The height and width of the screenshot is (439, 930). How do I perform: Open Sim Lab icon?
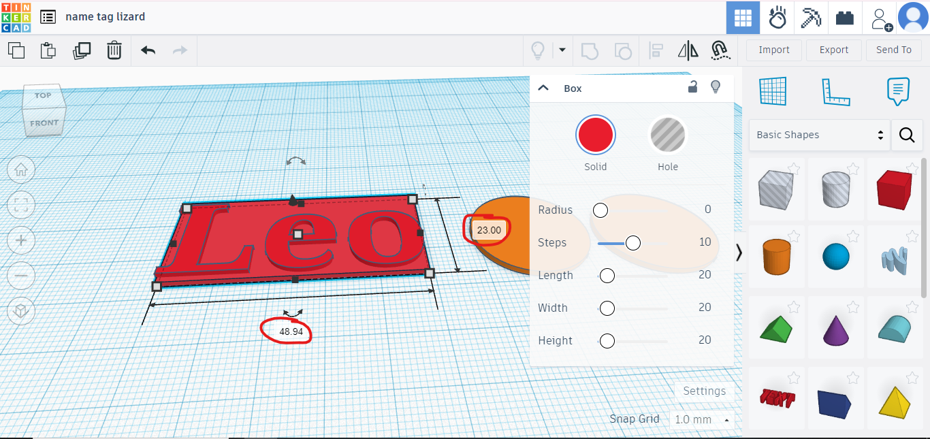point(777,17)
